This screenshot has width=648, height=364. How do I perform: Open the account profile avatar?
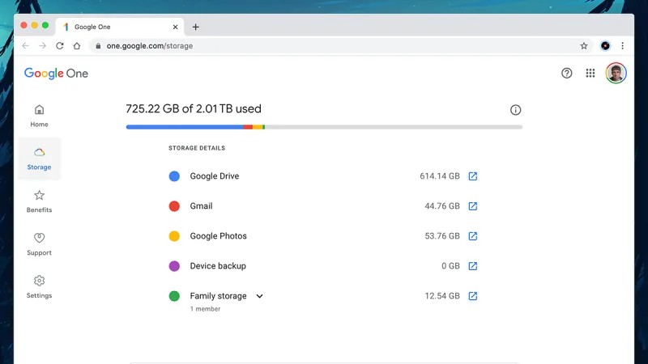coord(616,73)
